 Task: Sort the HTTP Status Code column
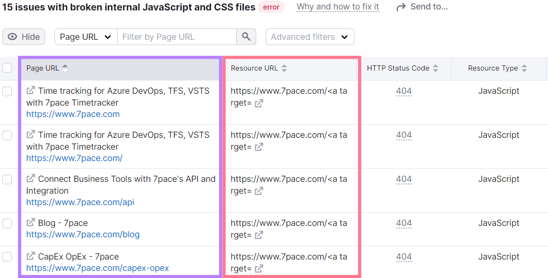[x=437, y=67]
